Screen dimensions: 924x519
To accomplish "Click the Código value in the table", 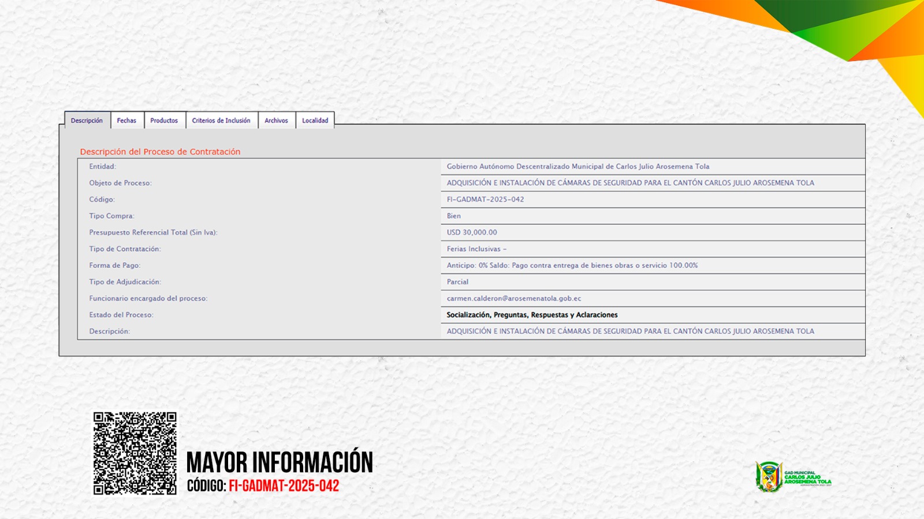I will point(485,200).
